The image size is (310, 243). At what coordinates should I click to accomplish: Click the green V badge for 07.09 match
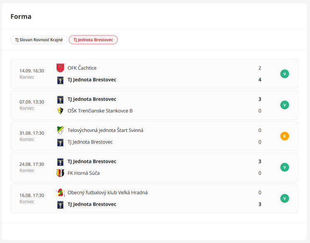284,105
